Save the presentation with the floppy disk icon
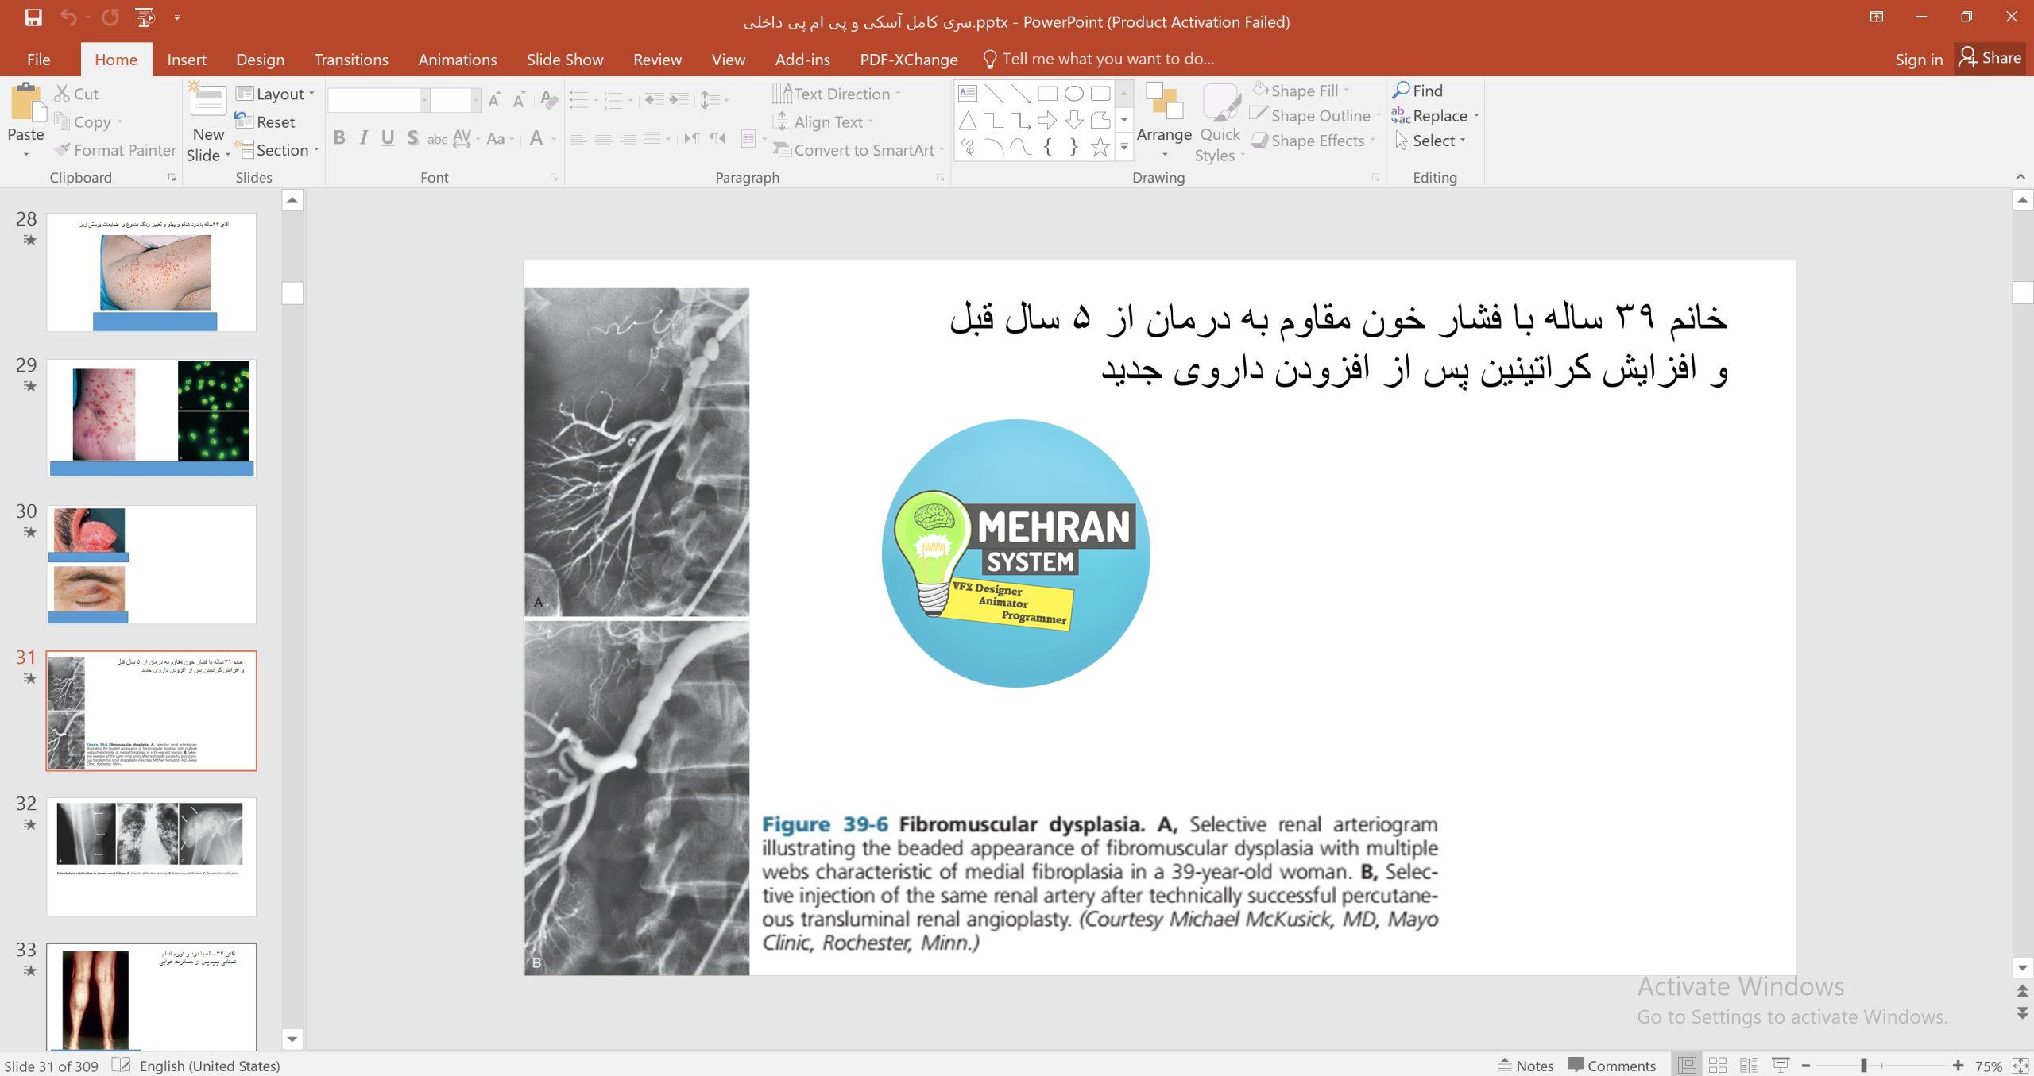The image size is (2034, 1076). pos(33,17)
